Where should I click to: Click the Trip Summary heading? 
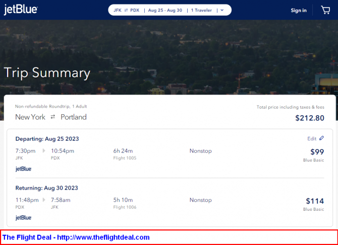point(47,73)
